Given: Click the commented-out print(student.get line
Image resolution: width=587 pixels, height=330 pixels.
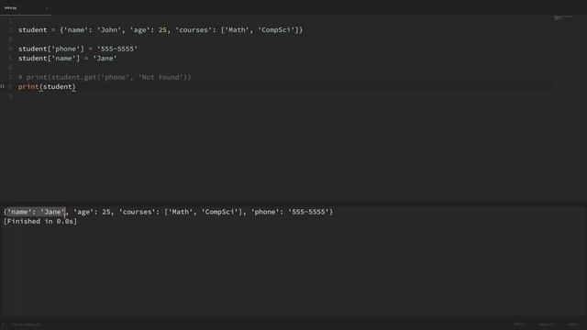Looking at the screenshot, I should pyautogui.click(x=105, y=77).
